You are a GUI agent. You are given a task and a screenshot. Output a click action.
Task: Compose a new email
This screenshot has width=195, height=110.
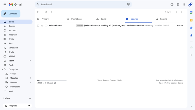(x=11, y=14)
